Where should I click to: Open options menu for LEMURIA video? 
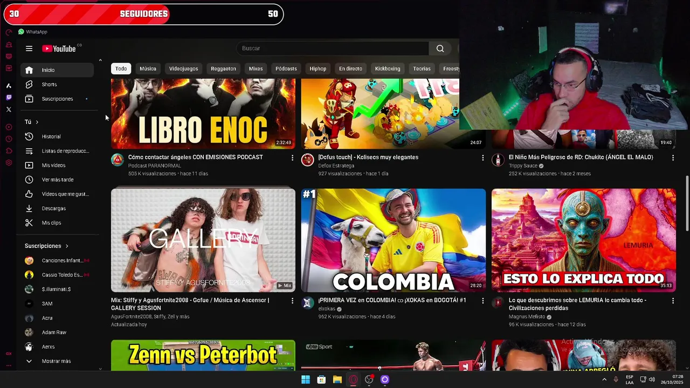[673, 301]
